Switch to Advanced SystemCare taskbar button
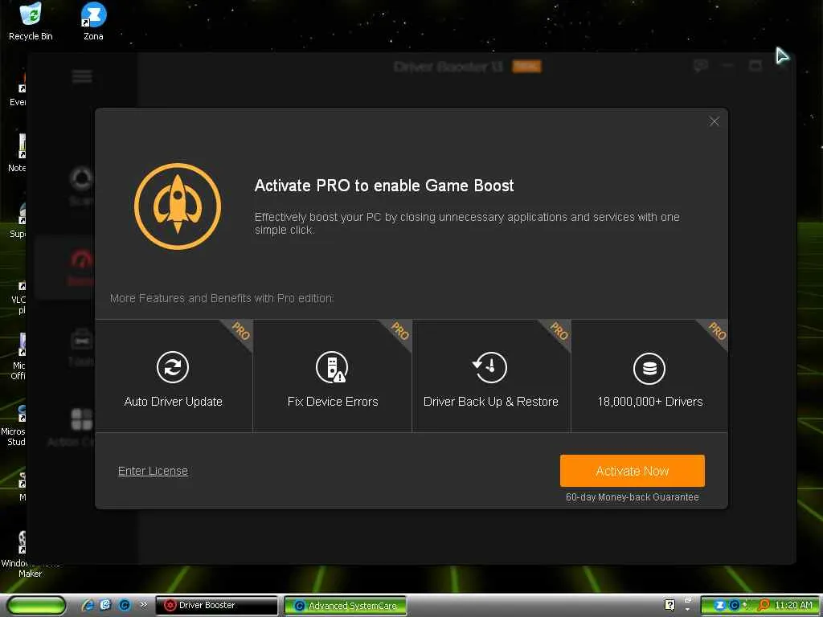 (x=345, y=606)
